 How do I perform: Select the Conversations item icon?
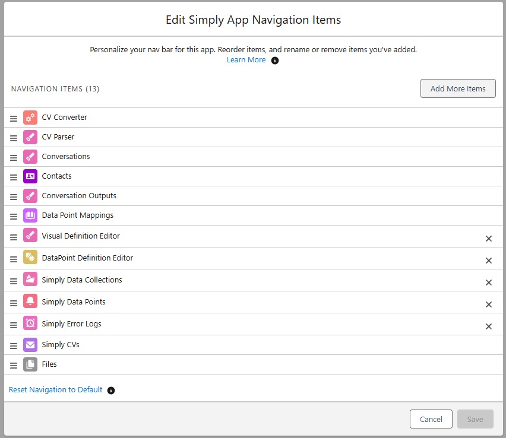click(x=30, y=157)
